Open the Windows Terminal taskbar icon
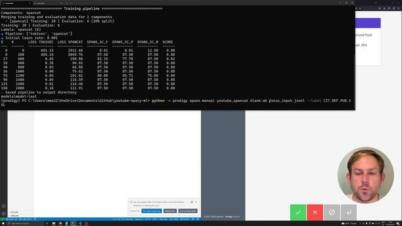402x226 pixels. click(73, 223)
